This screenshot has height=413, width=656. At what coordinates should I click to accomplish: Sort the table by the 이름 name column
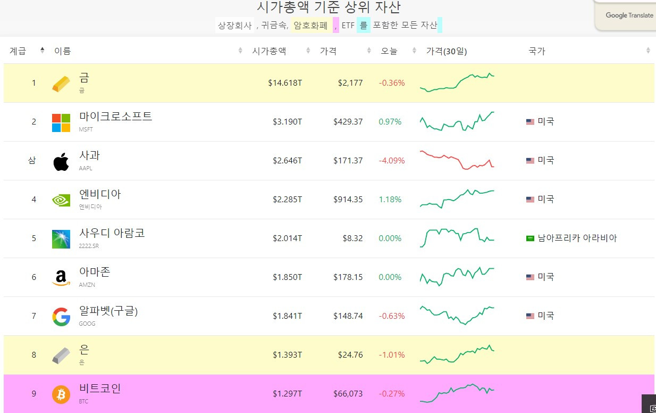pos(147,51)
